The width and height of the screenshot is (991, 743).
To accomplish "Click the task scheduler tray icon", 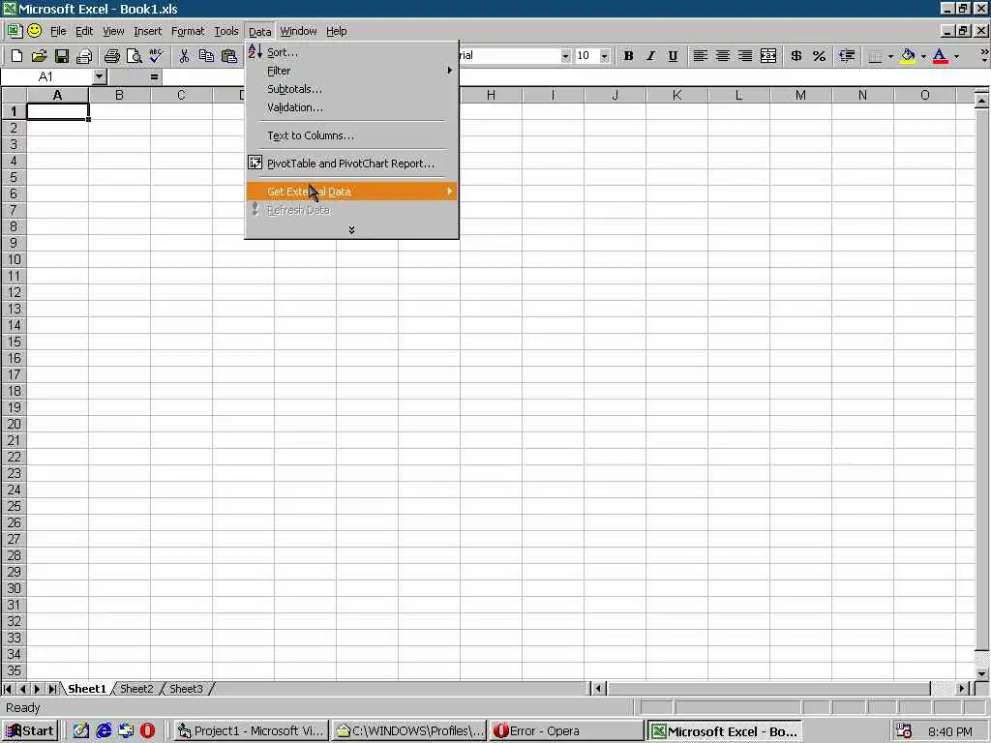I will click(903, 731).
